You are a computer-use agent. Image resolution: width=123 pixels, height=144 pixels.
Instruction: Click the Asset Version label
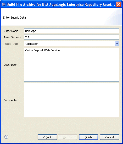(x=12, y=37)
